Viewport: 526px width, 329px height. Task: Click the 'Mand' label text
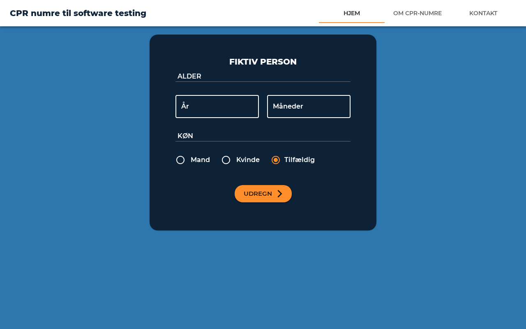point(200,160)
